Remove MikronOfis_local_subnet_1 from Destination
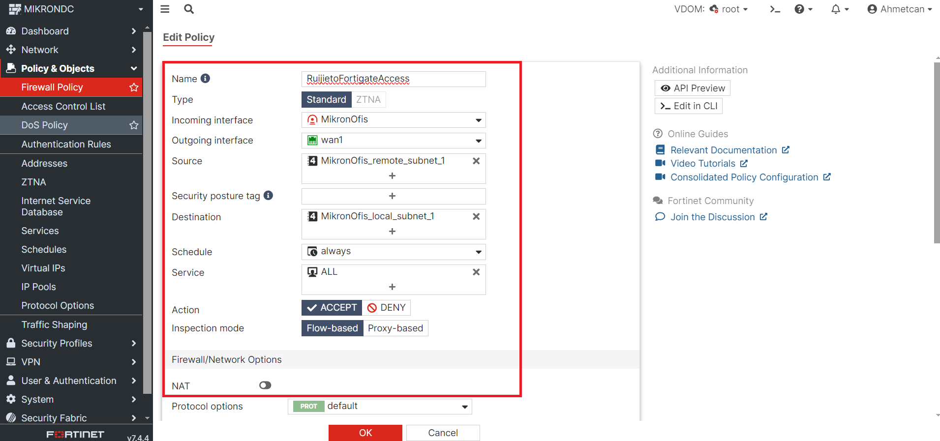The height and width of the screenshot is (441, 940). coord(476,216)
